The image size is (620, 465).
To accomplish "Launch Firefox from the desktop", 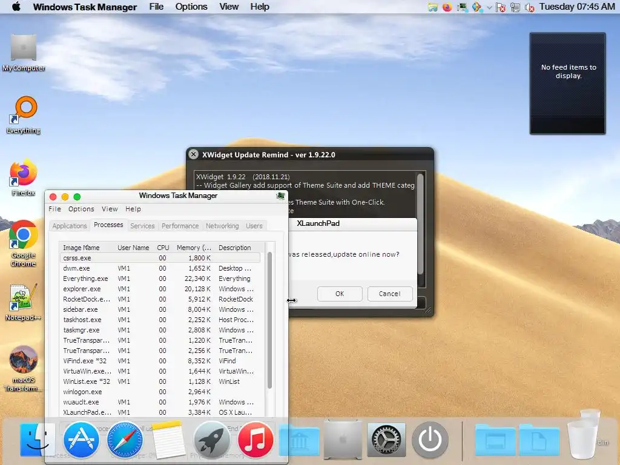I will click(24, 177).
